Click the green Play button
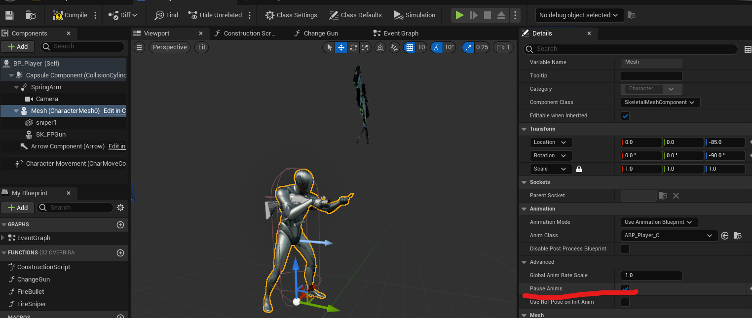 (460, 15)
